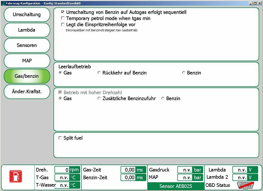Click the red fuel pump icon
Viewport: 263px width, 191px height.
click(16, 176)
